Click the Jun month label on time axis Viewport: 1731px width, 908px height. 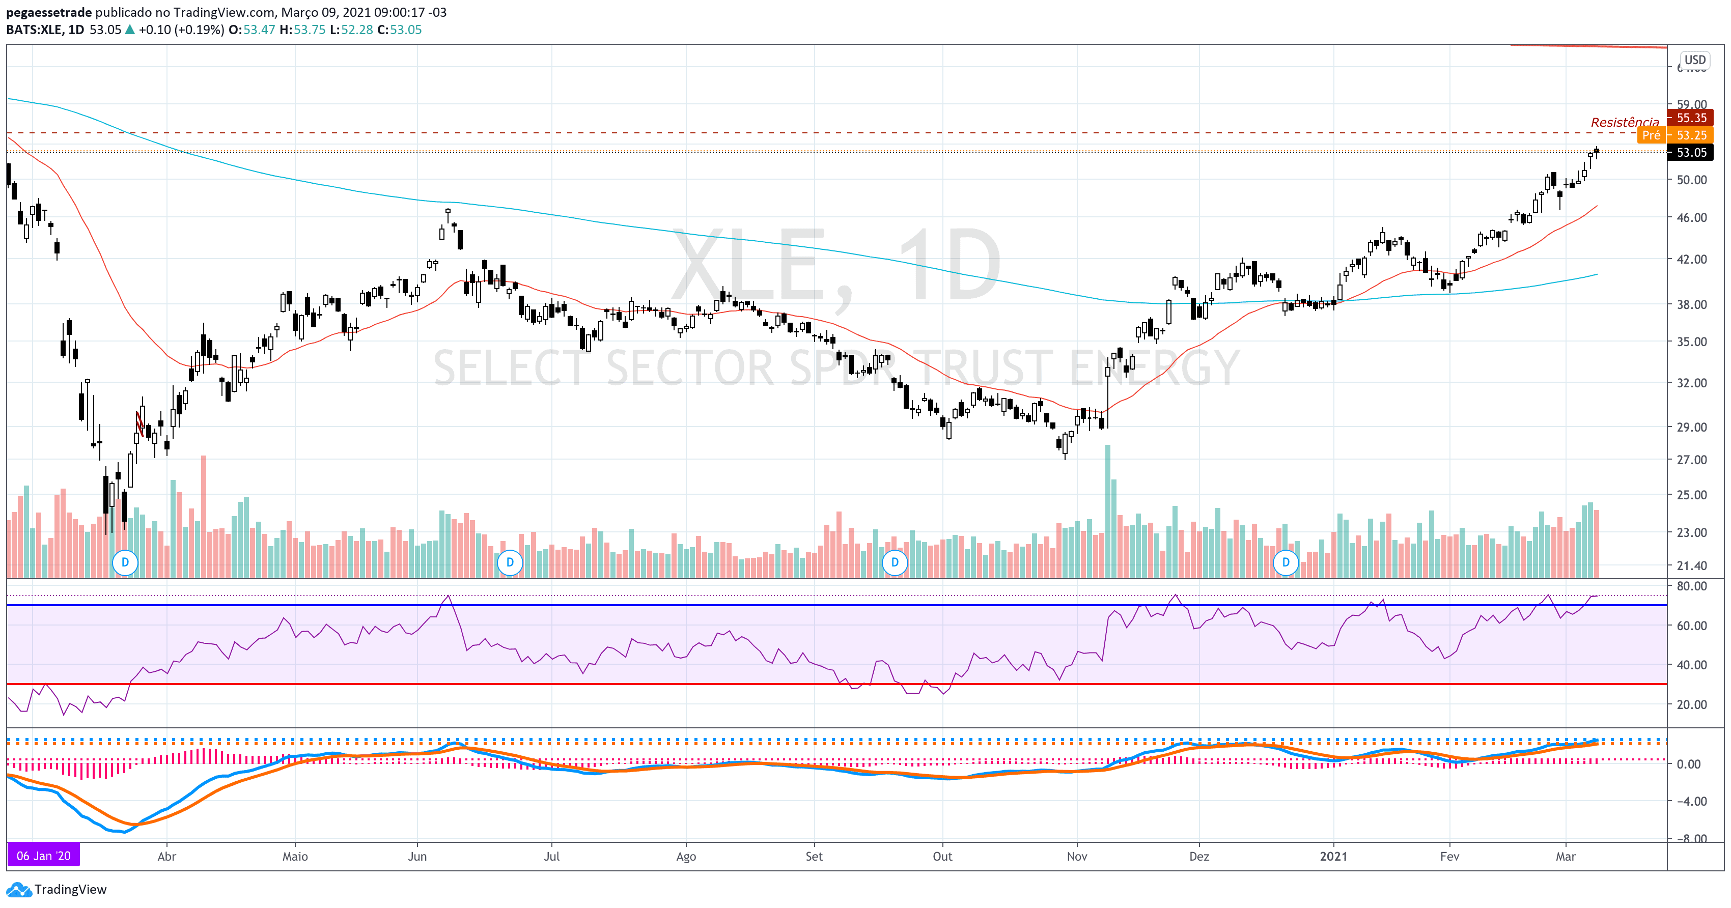pos(417,856)
